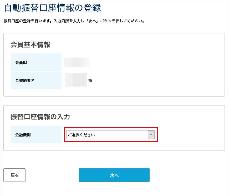
Task: Click the 自動振替口座情報の登録 page title
Action: [x=47, y=8]
